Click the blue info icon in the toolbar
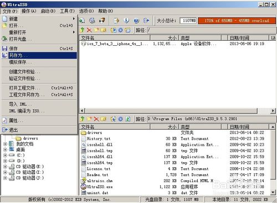277x203 pixels. pos(126,20)
